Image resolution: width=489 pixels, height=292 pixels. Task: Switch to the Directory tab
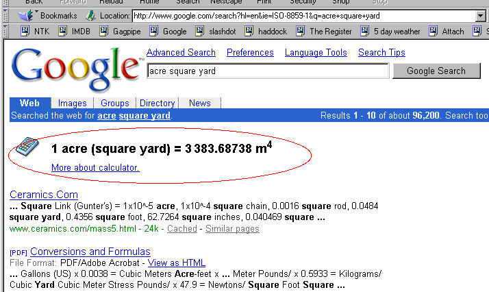[x=158, y=103]
